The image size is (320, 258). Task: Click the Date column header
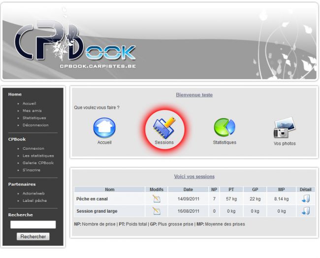(188, 190)
